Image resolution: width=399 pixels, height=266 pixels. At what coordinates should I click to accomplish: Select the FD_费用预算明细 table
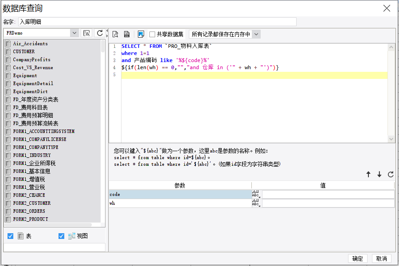point(33,115)
